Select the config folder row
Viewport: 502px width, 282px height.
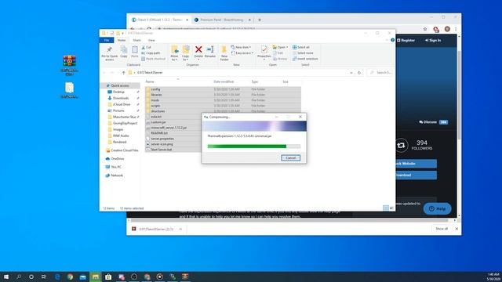[223, 89]
